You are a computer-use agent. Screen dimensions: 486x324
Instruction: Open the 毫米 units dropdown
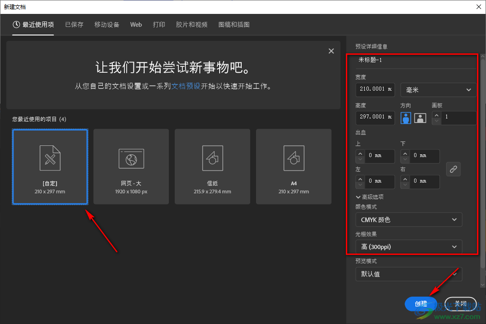[x=438, y=90]
